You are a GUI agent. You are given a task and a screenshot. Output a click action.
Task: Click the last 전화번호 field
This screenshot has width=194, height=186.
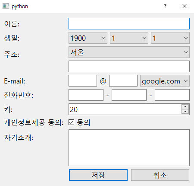172,95
